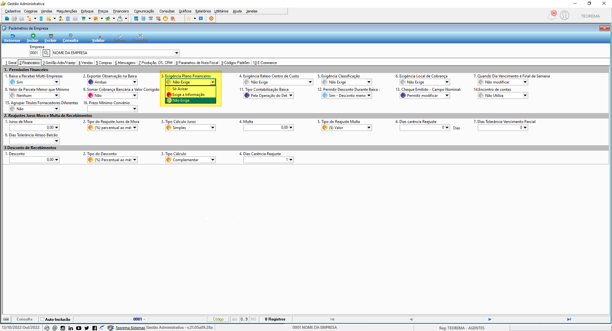
Task: Click the Código button in status bar
Action: click(x=218, y=319)
